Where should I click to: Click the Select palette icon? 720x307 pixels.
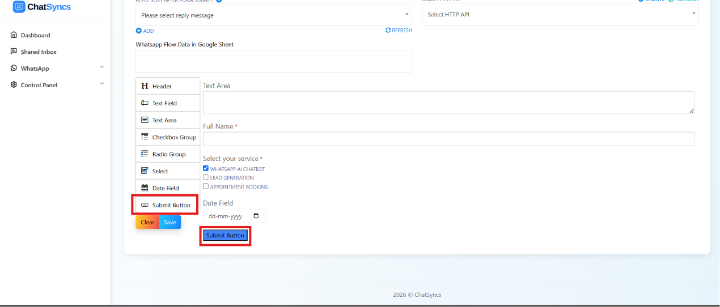[x=145, y=170]
